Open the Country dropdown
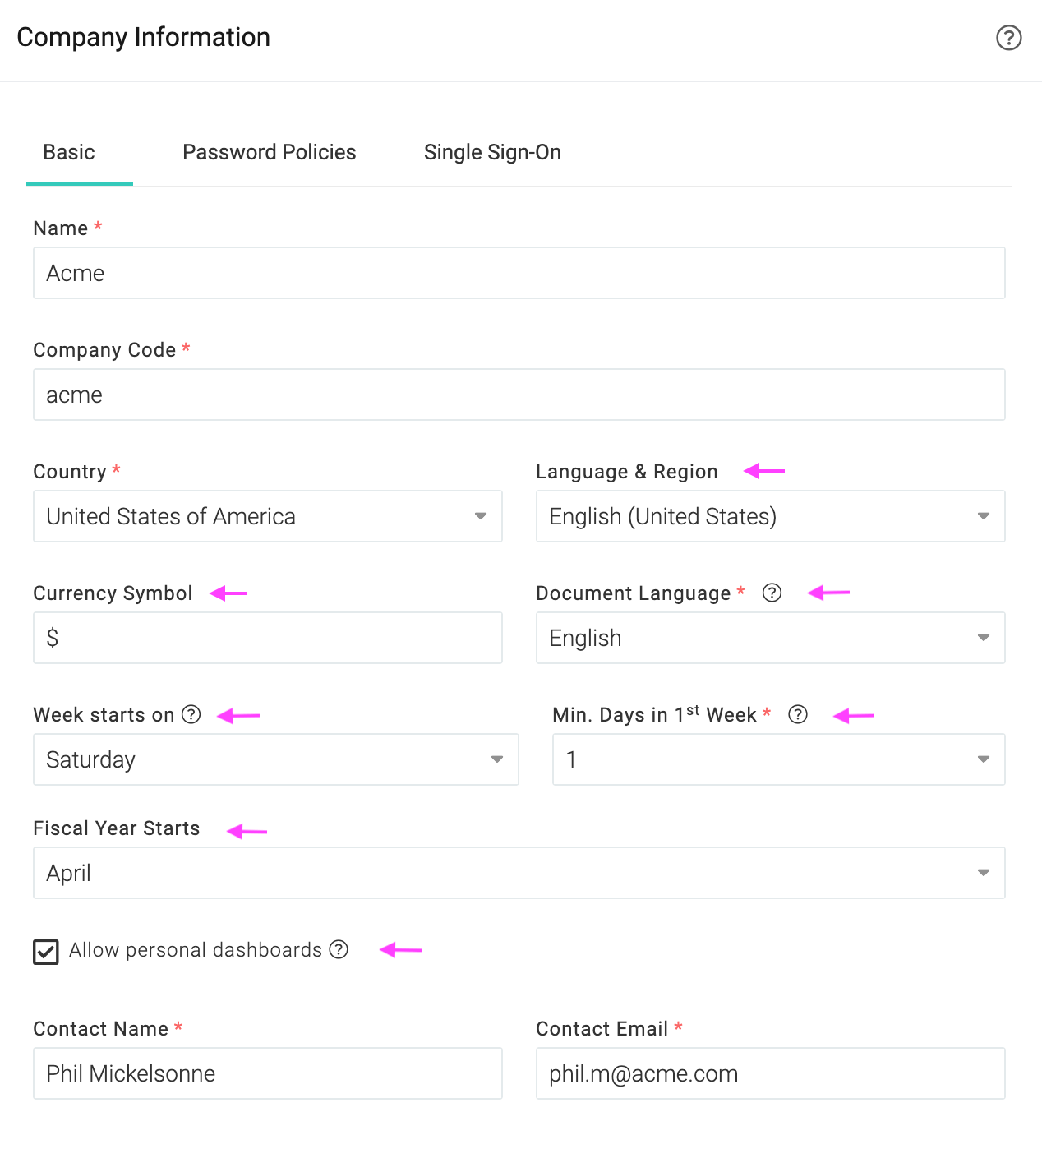This screenshot has width=1042, height=1149. pos(268,516)
